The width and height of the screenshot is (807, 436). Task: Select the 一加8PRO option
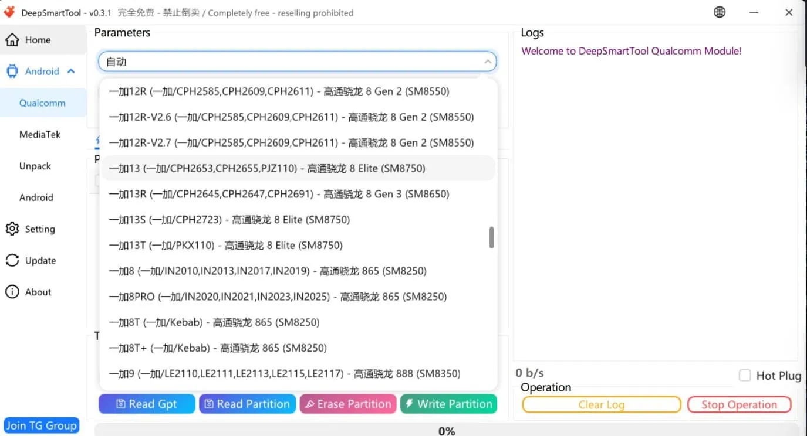pos(298,297)
